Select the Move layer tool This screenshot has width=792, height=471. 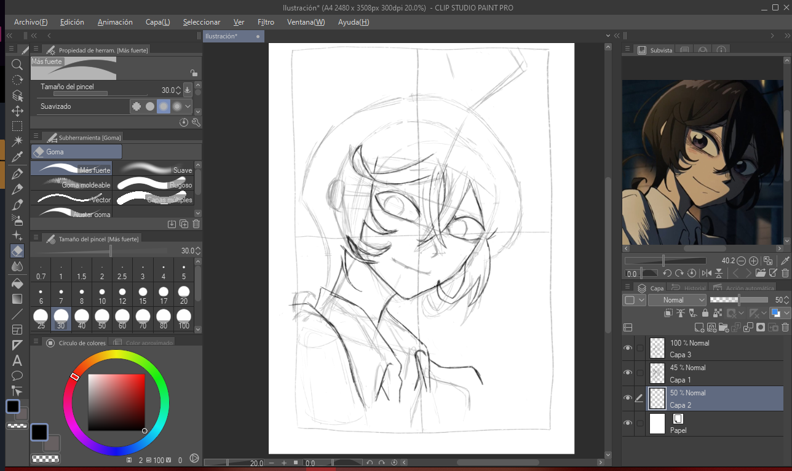pyautogui.click(x=17, y=111)
